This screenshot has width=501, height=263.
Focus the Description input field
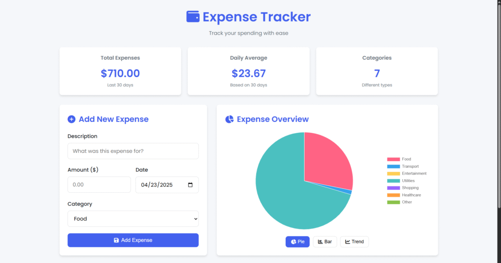point(133,151)
